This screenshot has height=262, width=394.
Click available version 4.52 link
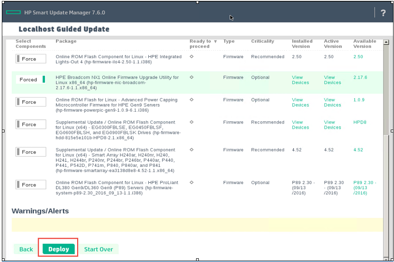tap(358, 150)
